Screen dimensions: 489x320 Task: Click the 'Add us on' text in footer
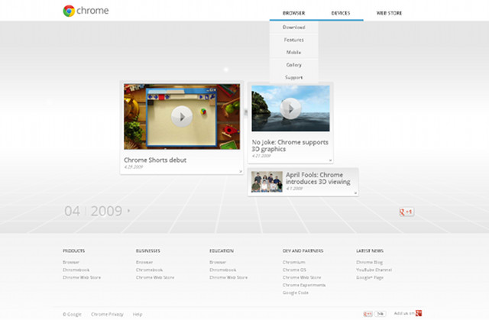pyautogui.click(x=404, y=313)
